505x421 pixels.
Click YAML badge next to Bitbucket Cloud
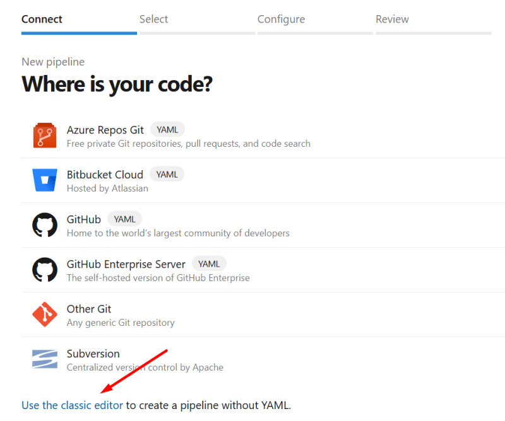point(167,175)
